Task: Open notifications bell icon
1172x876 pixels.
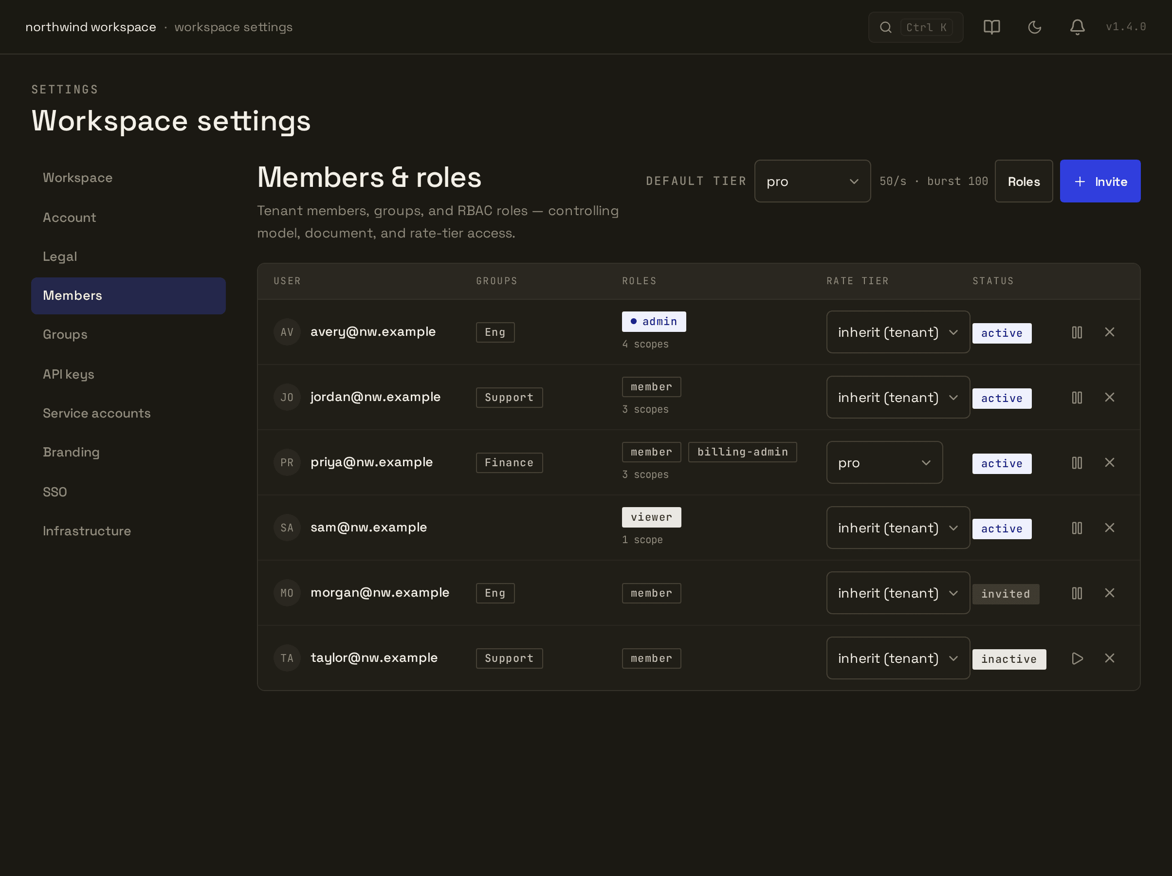Action: point(1077,27)
